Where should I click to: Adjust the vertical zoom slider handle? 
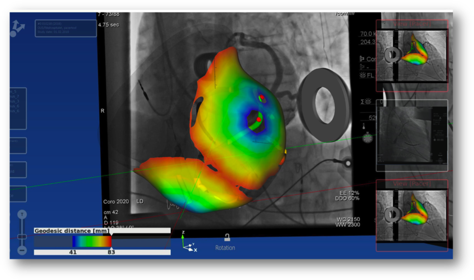[x=22, y=236]
